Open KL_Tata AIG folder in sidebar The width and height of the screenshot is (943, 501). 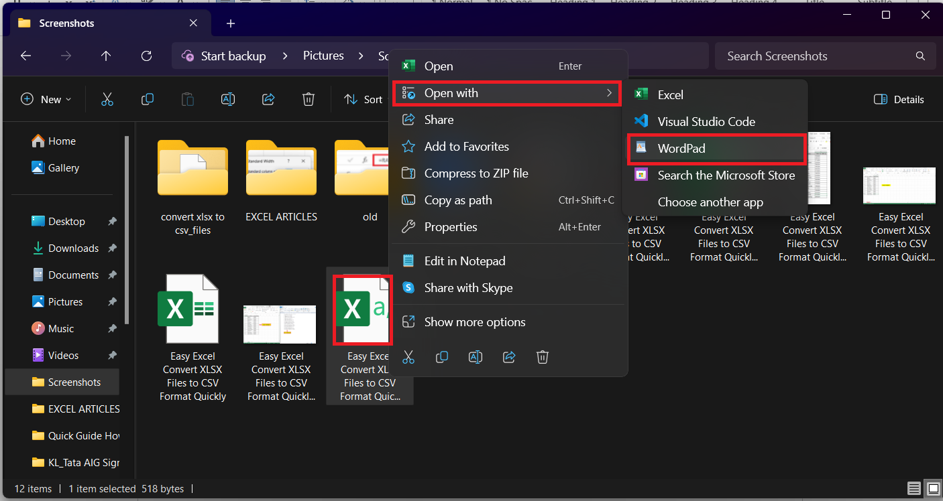click(x=75, y=463)
